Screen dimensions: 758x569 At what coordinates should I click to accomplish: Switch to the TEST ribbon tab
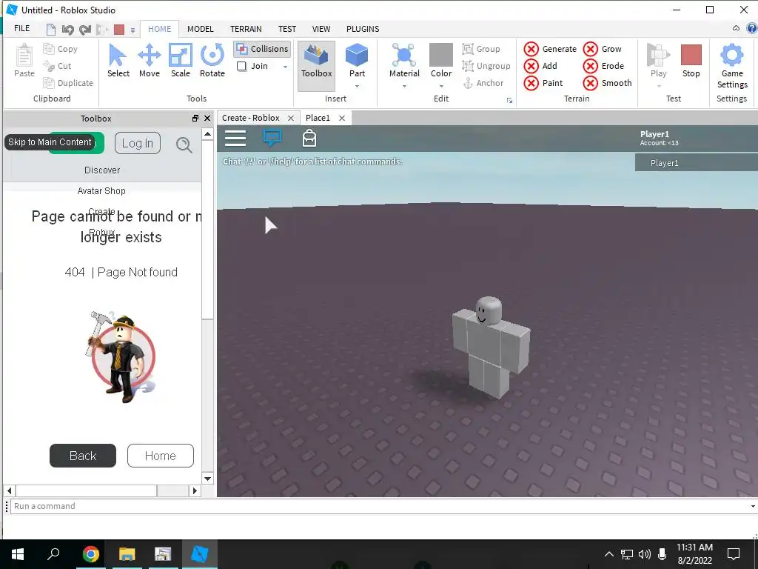coord(287,29)
